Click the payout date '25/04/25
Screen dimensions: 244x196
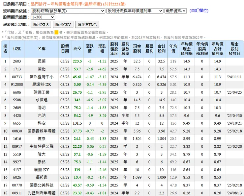click(234, 92)
